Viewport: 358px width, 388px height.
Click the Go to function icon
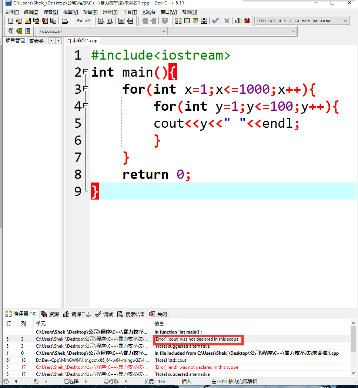pyautogui.click(x=121, y=21)
